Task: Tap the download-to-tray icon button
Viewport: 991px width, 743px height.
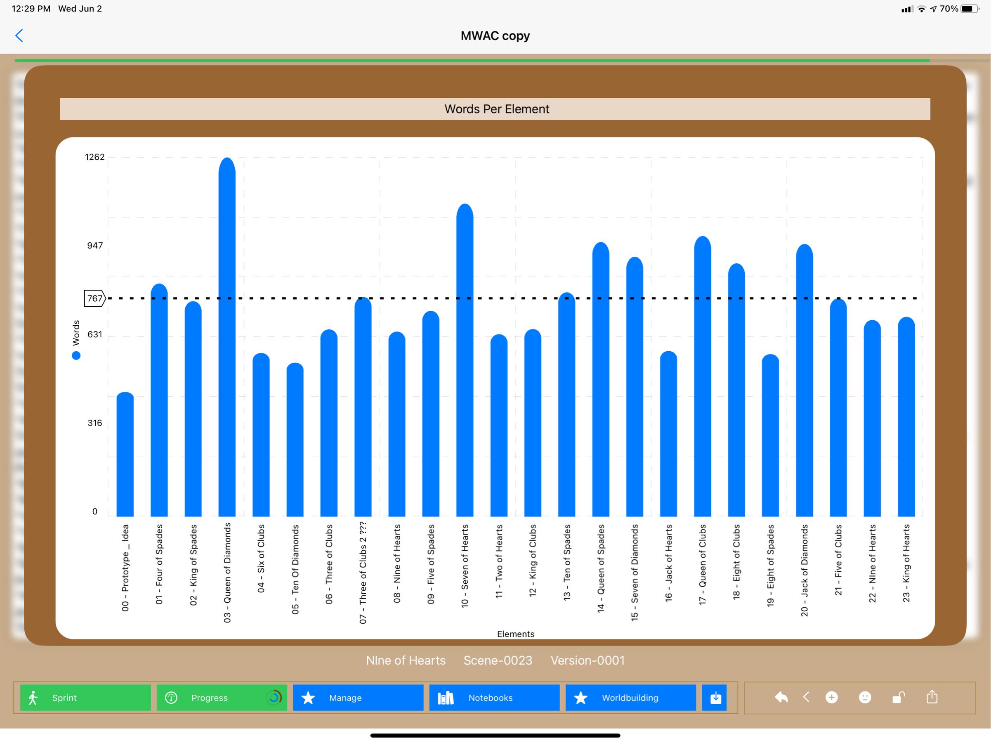Action: coord(715,697)
